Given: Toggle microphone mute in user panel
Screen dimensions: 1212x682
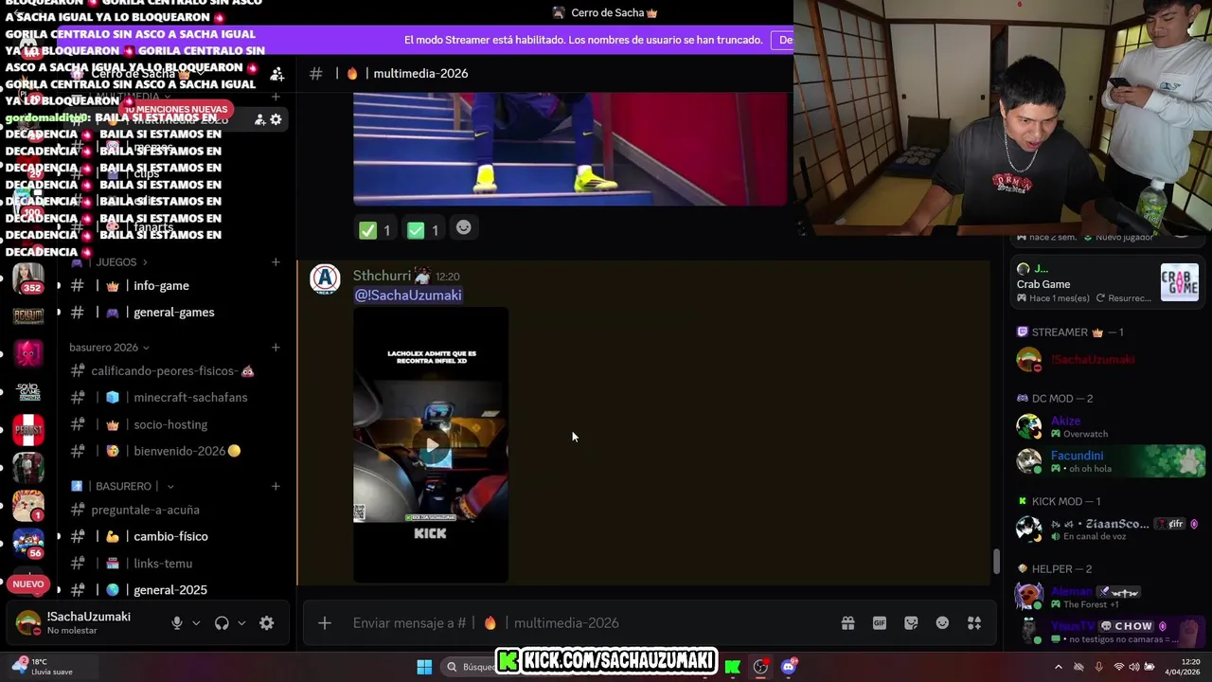Looking at the screenshot, I should click(176, 623).
